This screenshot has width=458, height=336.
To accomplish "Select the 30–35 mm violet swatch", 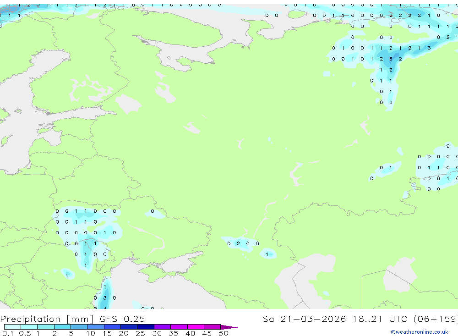I will point(163,327).
